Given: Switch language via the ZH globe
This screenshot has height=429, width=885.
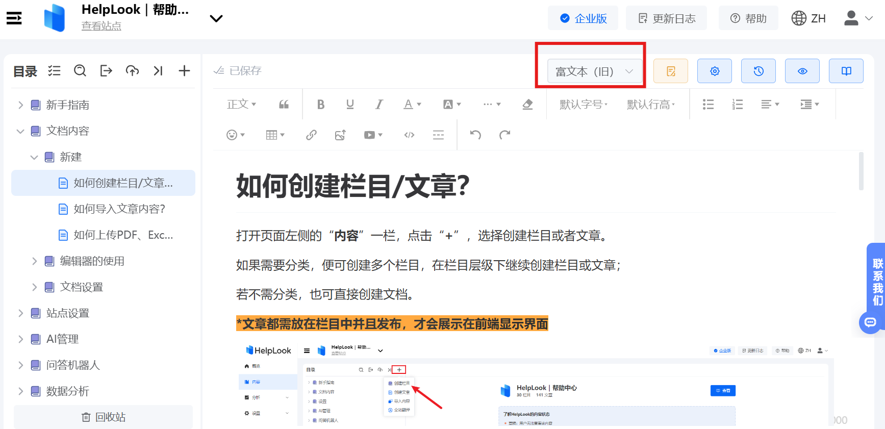Looking at the screenshot, I should (x=808, y=18).
